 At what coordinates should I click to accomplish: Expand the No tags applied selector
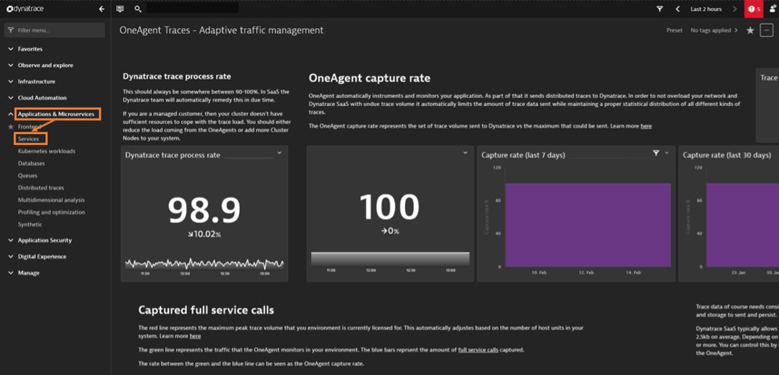(x=714, y=30)
